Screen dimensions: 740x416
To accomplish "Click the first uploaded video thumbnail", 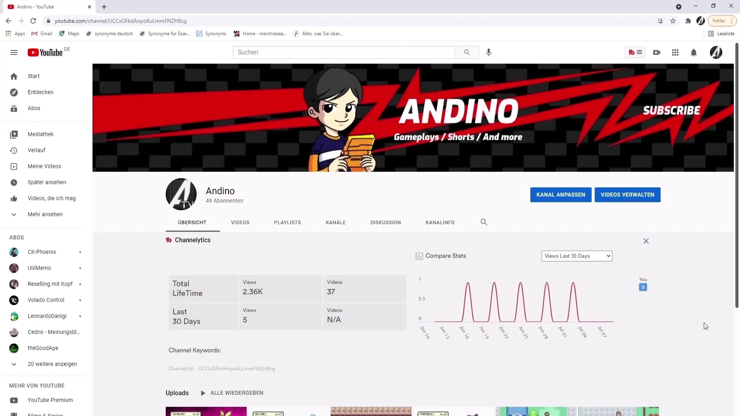I will click(205, 411).
